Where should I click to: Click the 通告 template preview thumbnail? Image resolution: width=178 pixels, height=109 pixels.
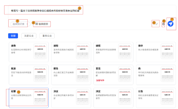[40, 52]
